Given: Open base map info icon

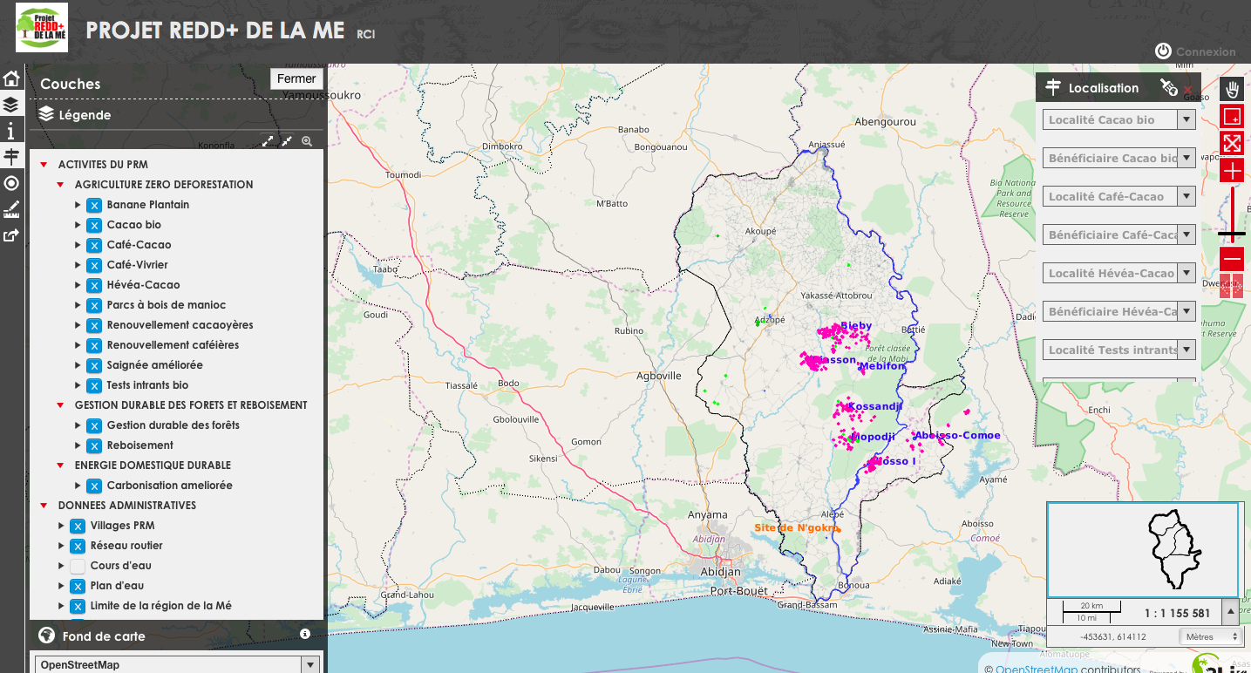Looking at the screenshot, I should [305, 634].
